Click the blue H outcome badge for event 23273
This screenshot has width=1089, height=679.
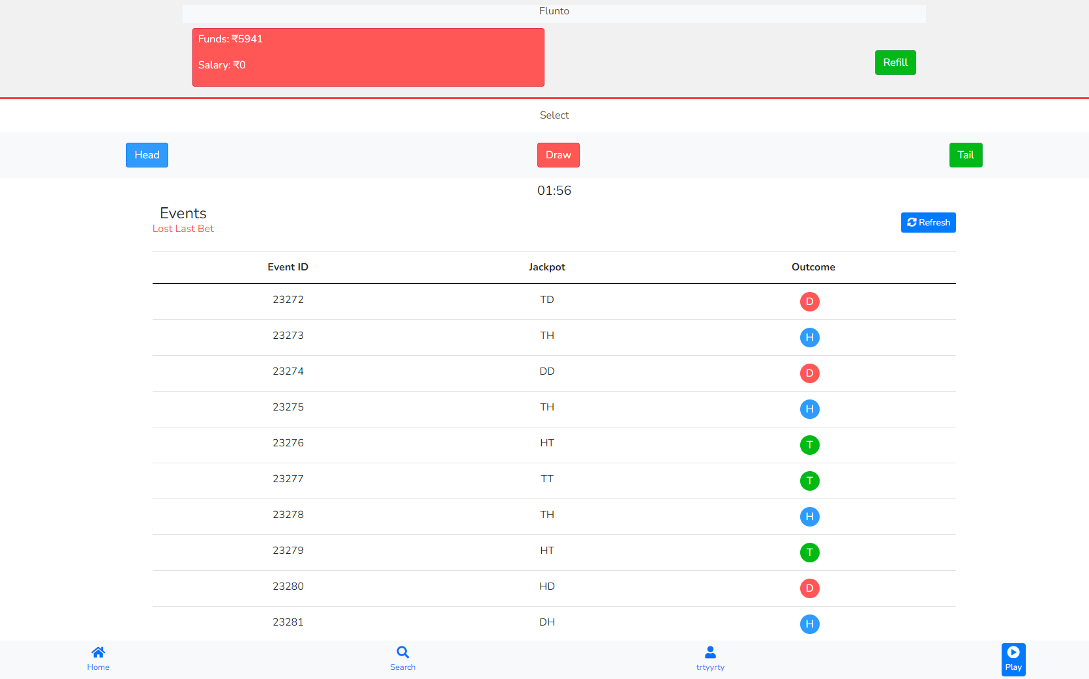click(x=810, y=338)
